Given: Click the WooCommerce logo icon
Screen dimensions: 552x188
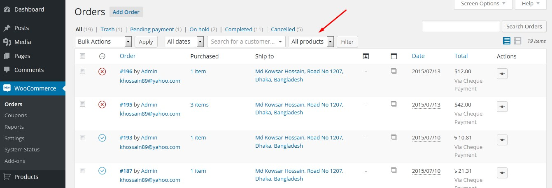Looking at the screenshot, I should pos(7,88).
